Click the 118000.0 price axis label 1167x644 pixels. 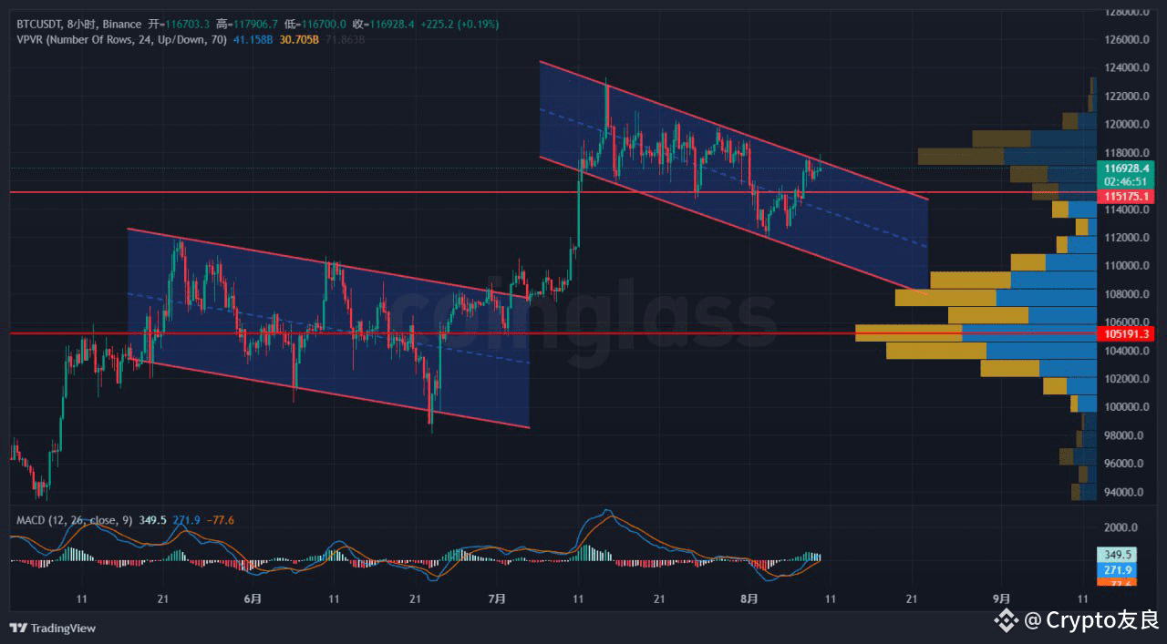pos(1127,153)
